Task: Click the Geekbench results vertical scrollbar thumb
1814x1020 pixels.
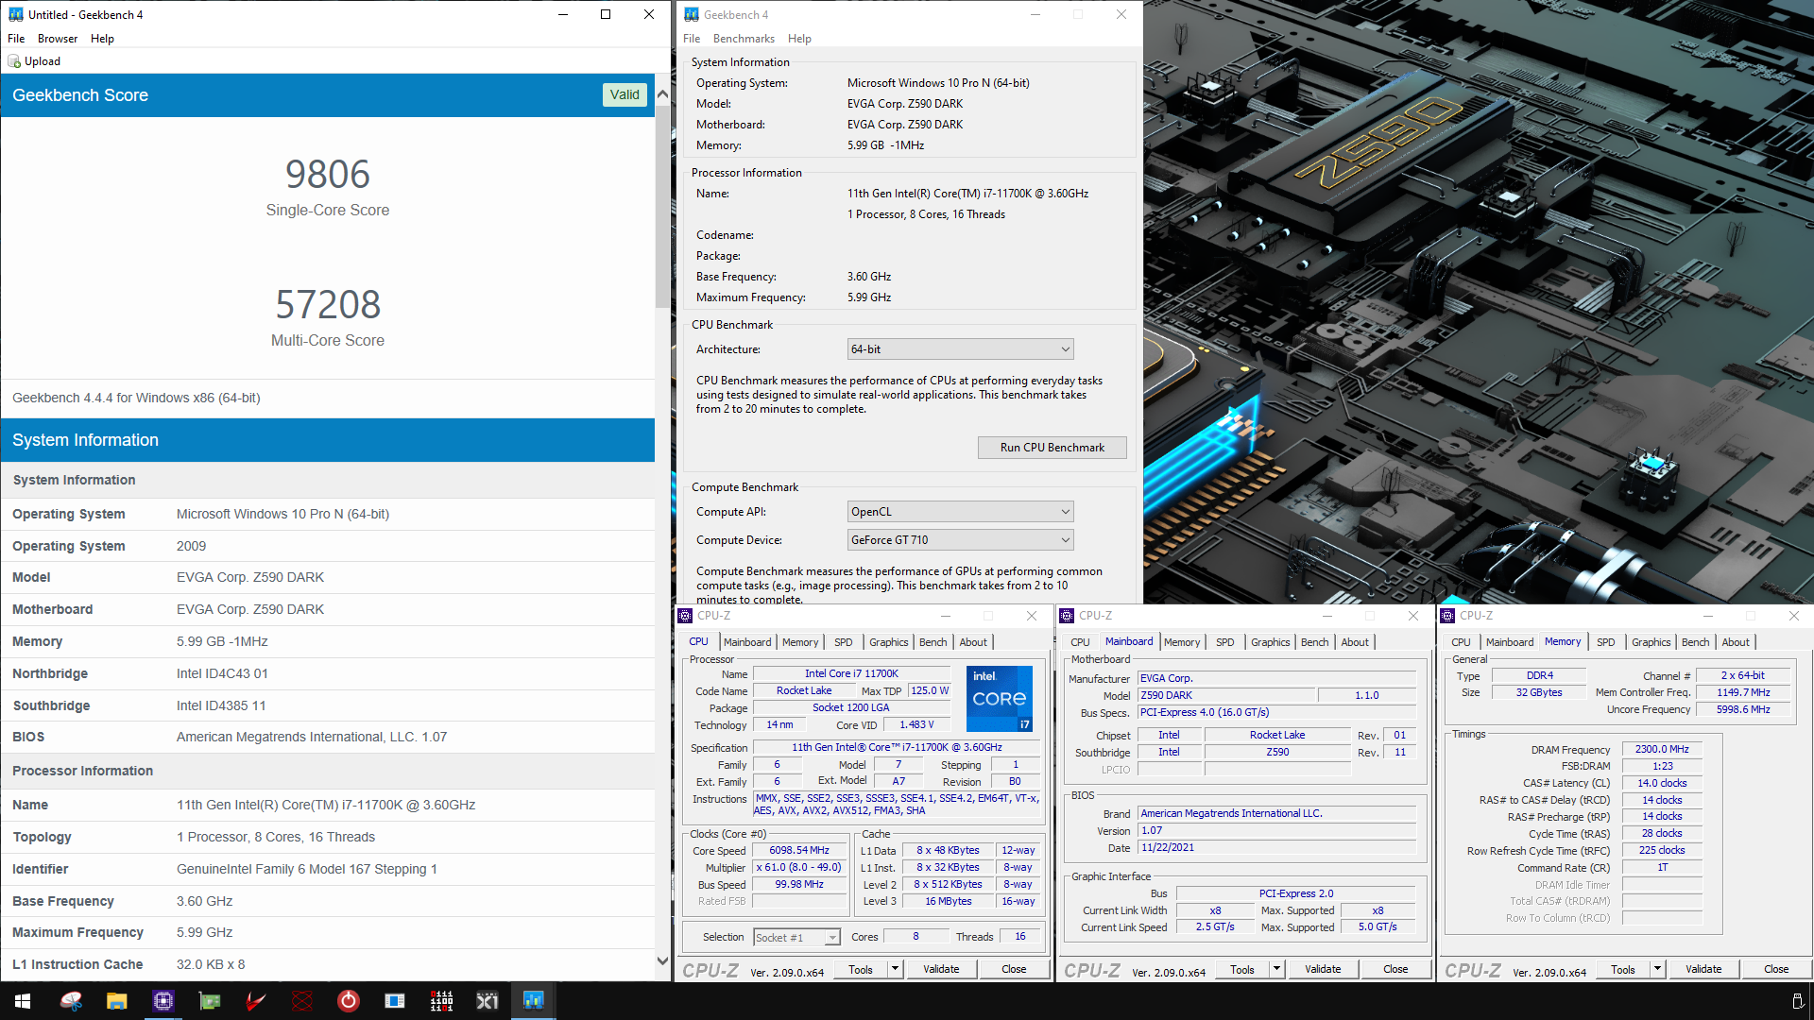Action: [662, 205]
